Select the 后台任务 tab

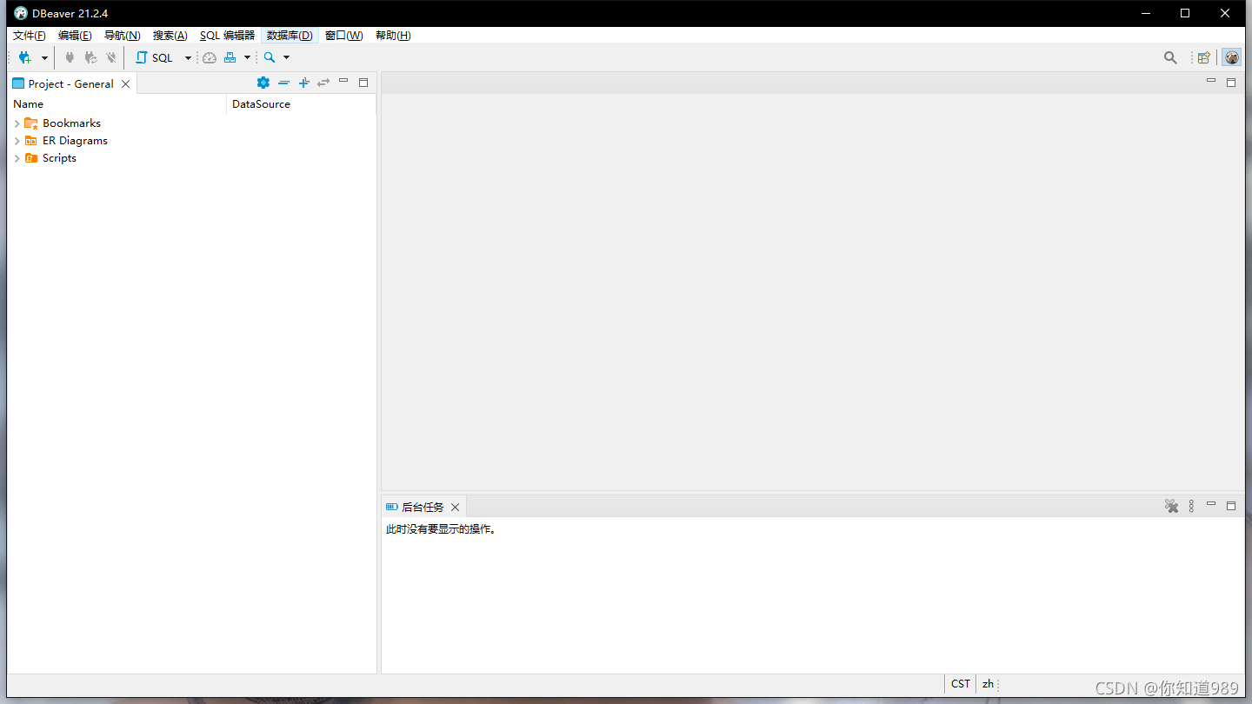[423, 507]
